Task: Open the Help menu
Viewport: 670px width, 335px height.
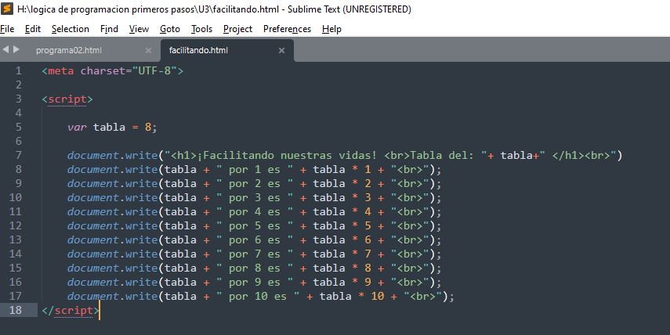Action: coord(331,29)
